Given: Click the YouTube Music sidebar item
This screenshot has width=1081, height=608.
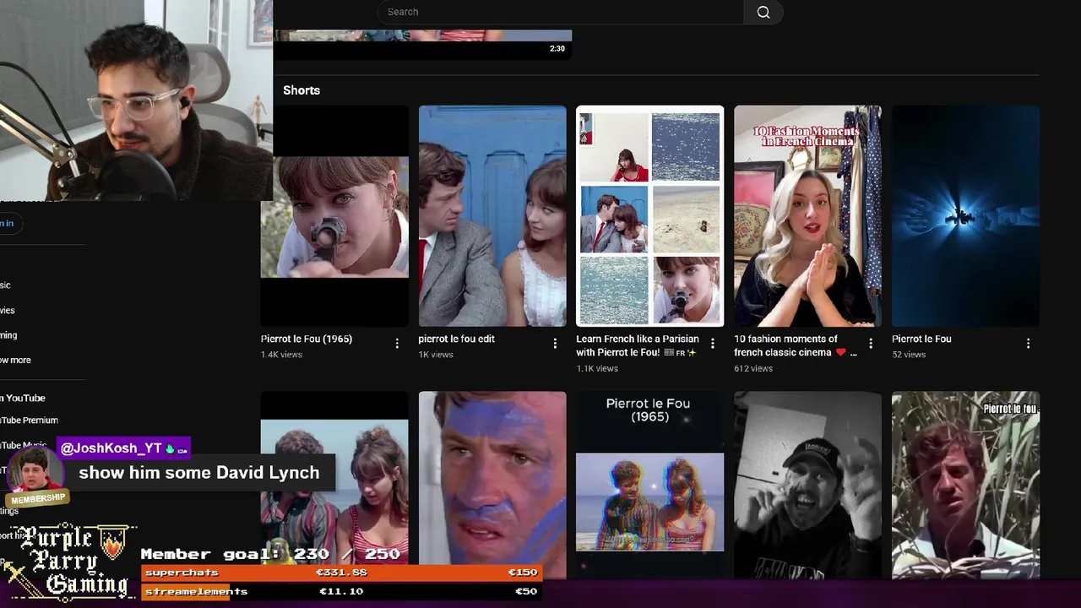Looking at the screenshot, I should [x=24, y=445].
